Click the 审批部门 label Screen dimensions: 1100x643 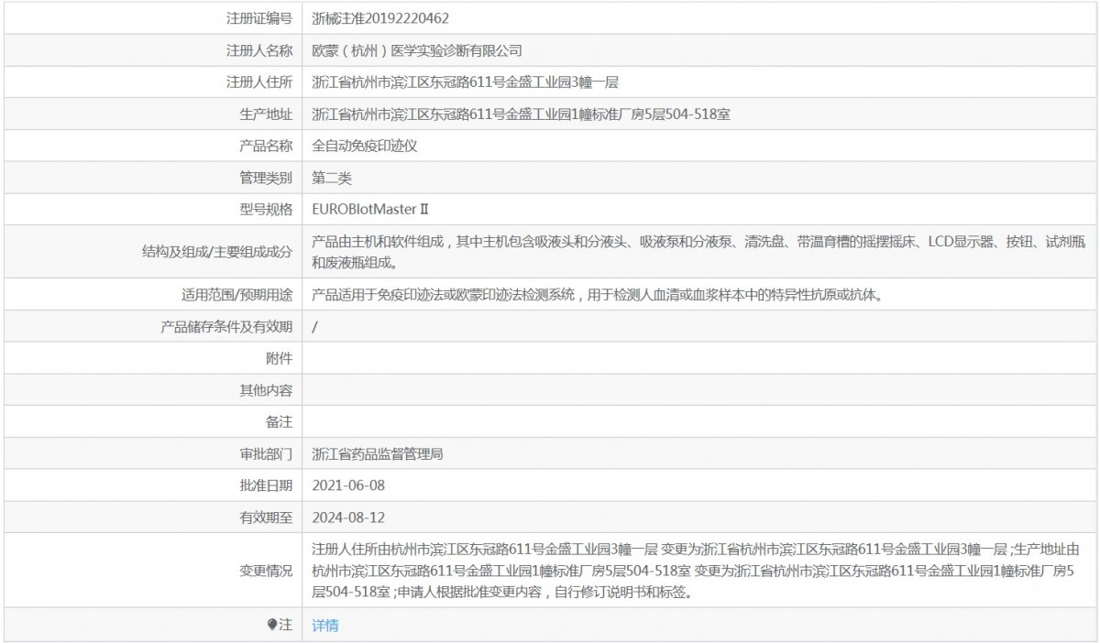coord(266,453)
